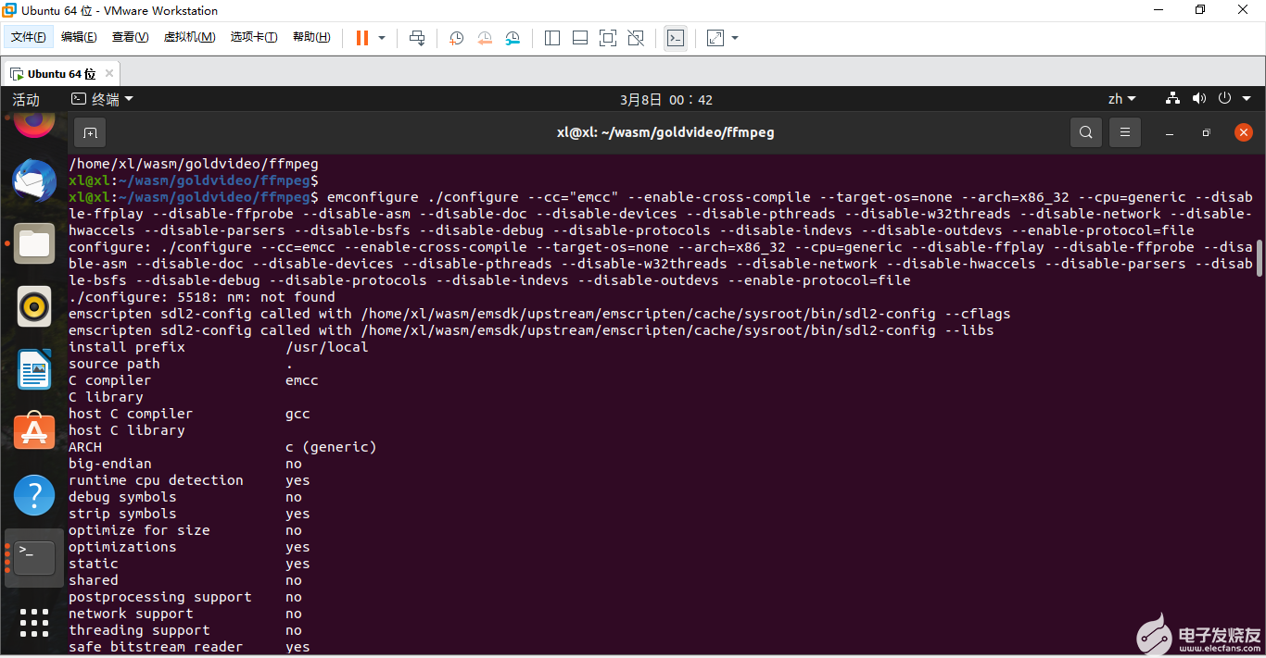Viewport: 1266px width, 658px height.
Task: Click the '/usr/local' install prefix value
Action: [x=327, y=347]
